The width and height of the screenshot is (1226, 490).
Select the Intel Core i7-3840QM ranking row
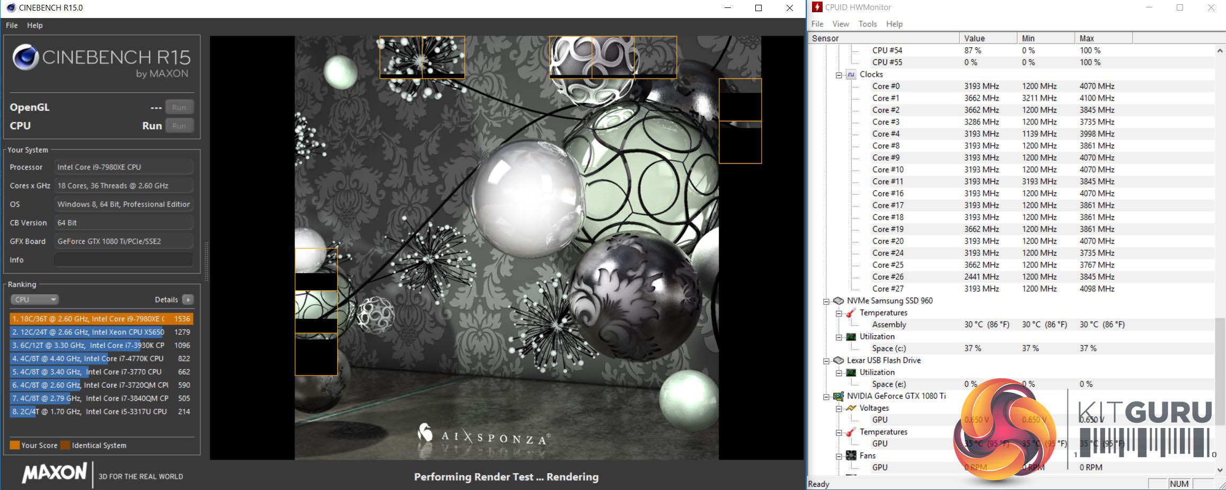[x=101, y=398]
